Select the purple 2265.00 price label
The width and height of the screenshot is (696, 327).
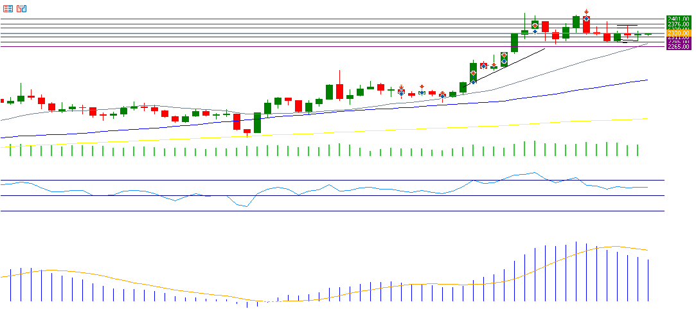tap(679, 46)
